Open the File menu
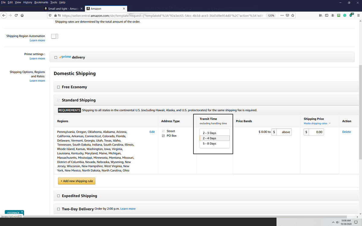362x226 pixels. (x=3, y=2)
